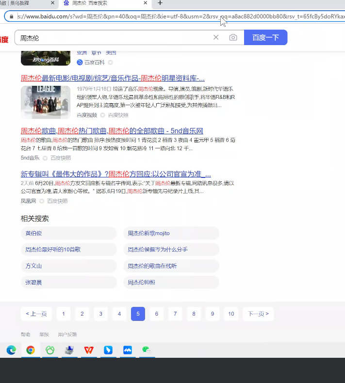Open the blue photo app taskbar icon
Viewport: 345px width, 383px height.
pyautogui.click(x=128, y=350)
